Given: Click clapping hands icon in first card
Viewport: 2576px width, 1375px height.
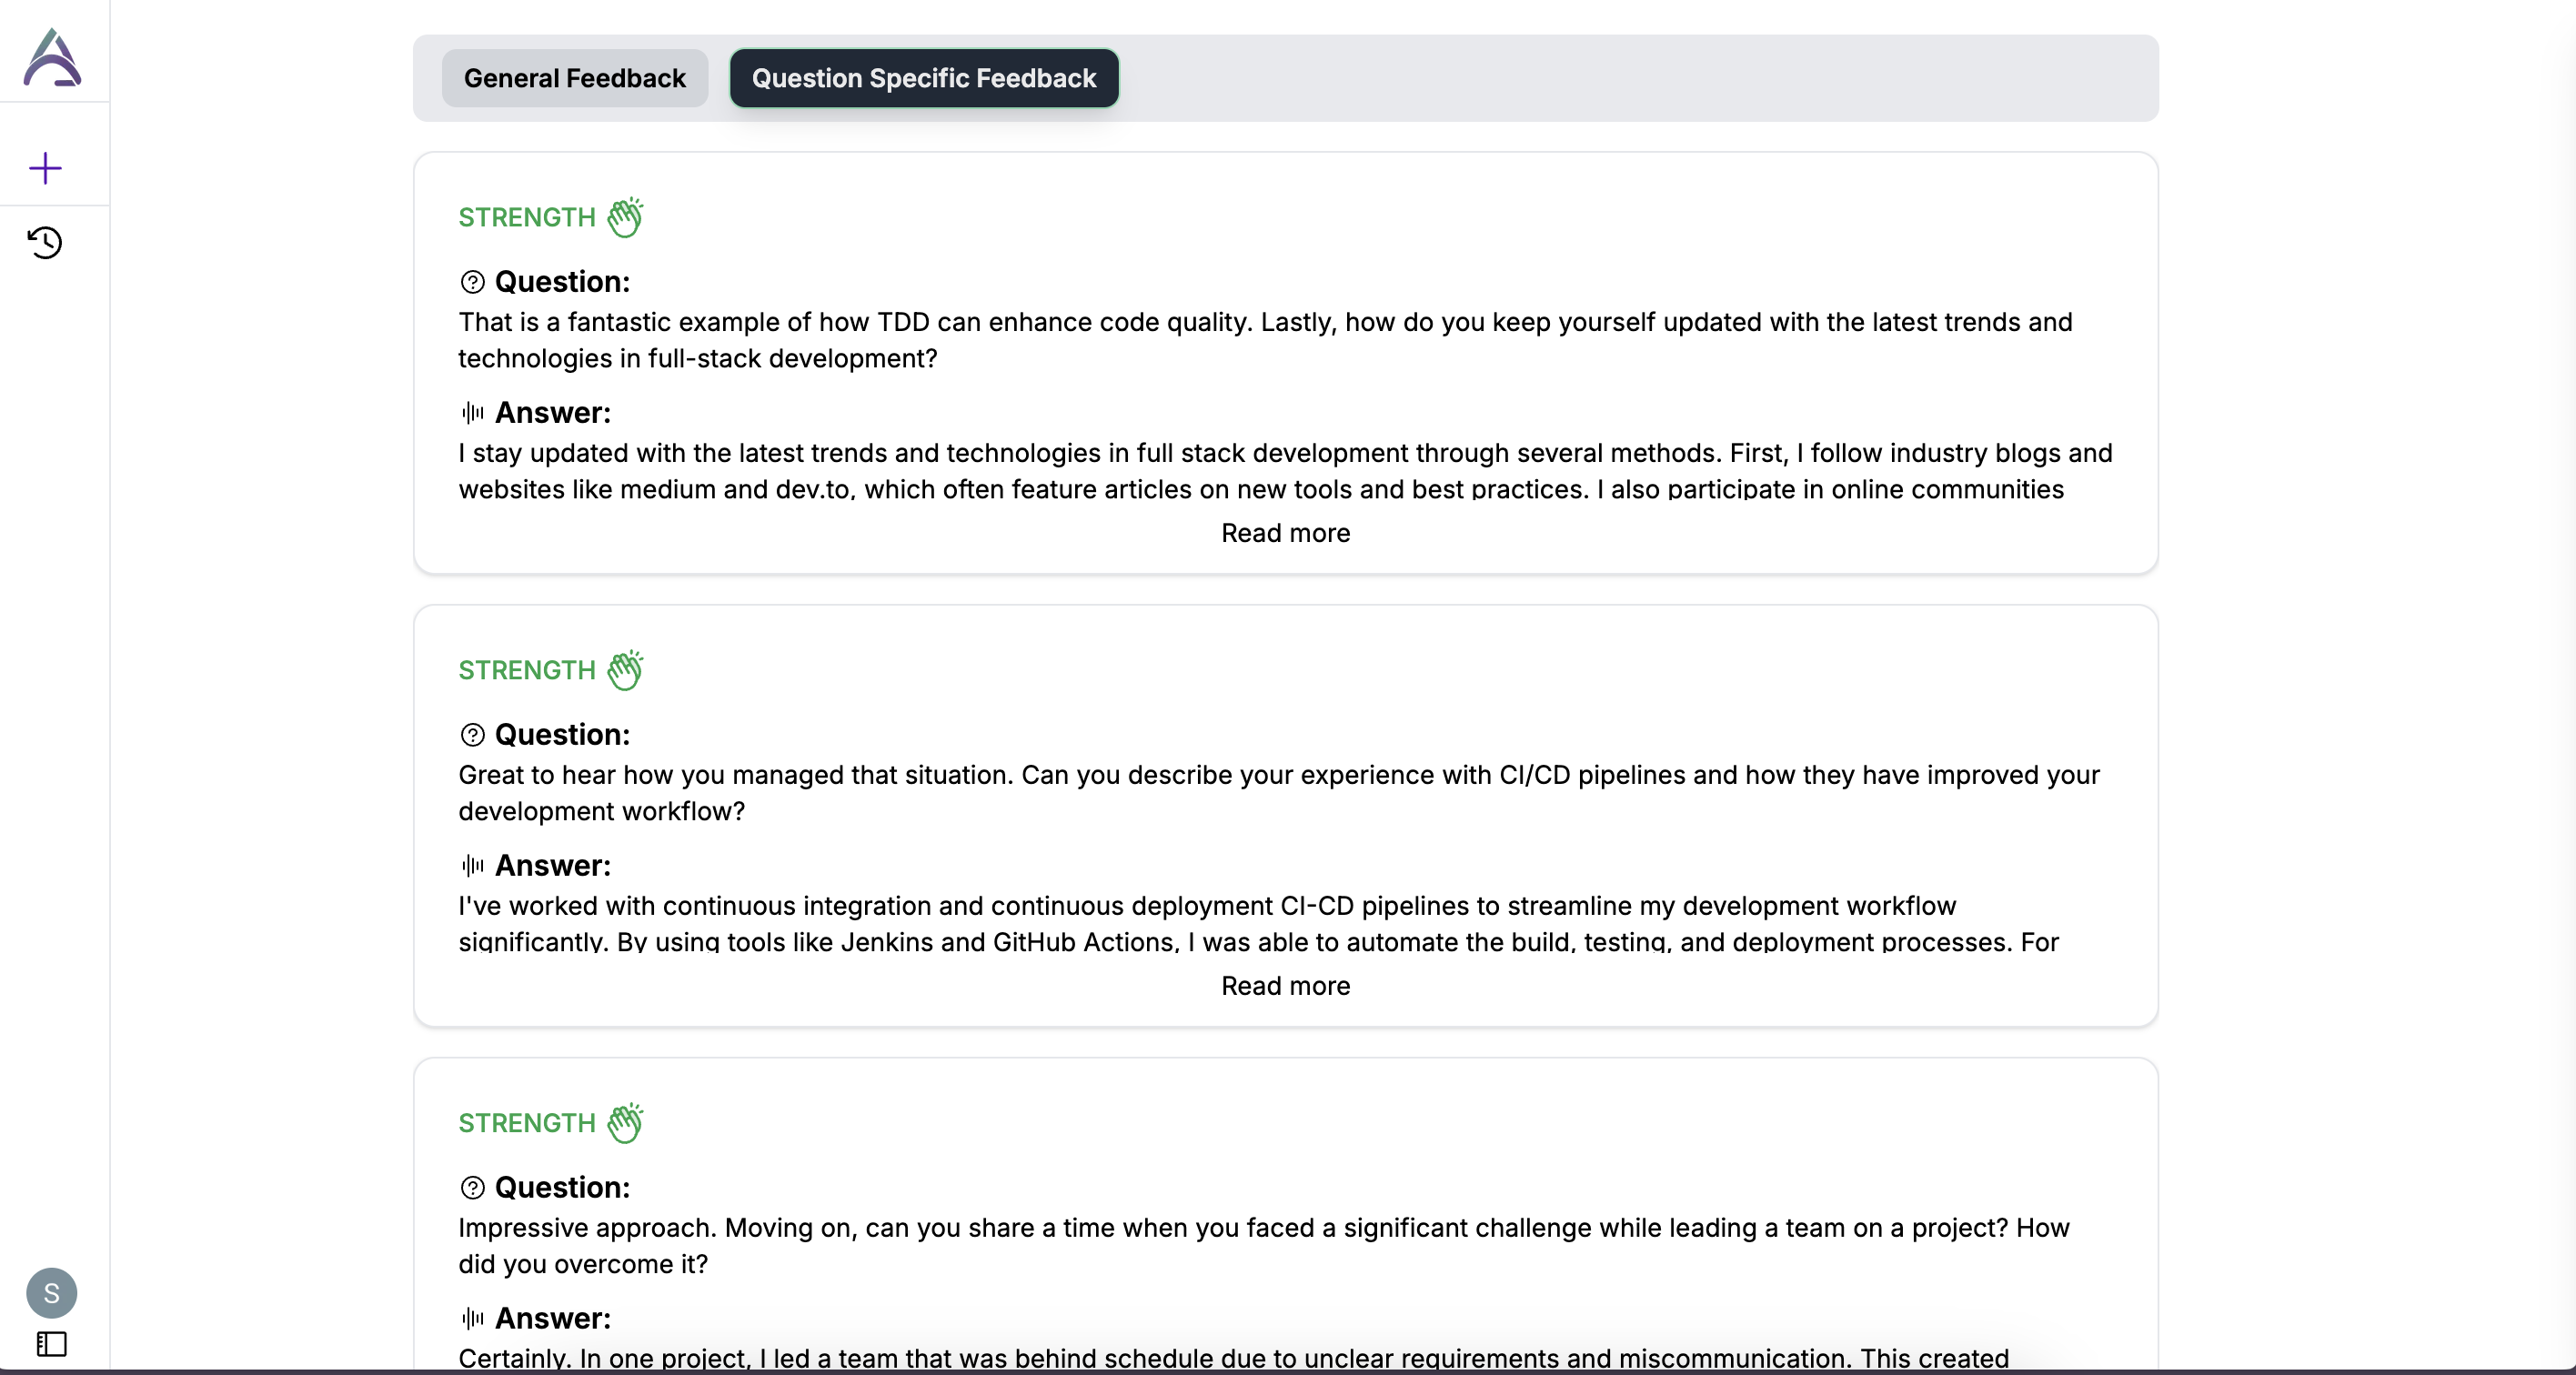Looking at the screenshot, I should (625, 217).
